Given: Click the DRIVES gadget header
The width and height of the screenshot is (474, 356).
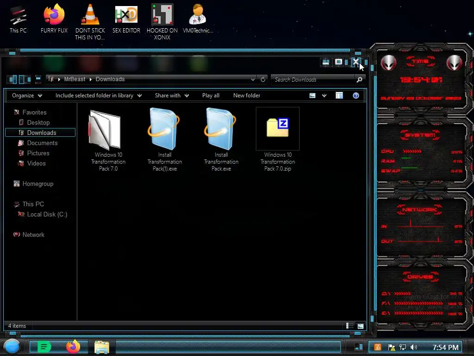Looking at the screenshot, I should click(420, 276).
